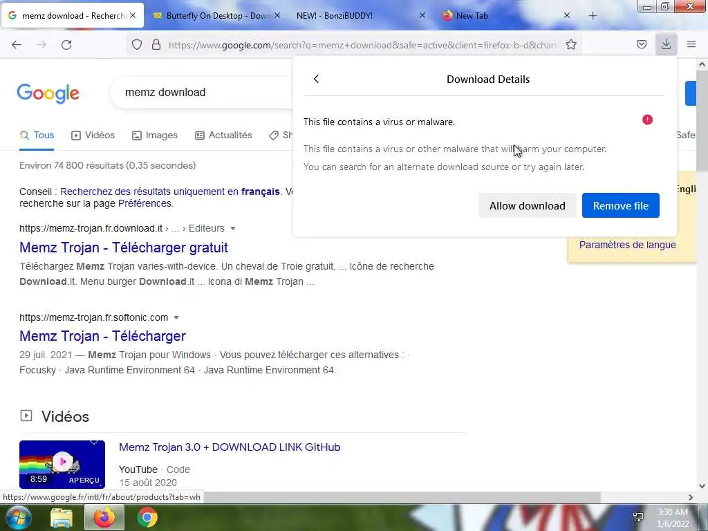Click Allow download button
708x531 pixels.
tap(528, 205)
